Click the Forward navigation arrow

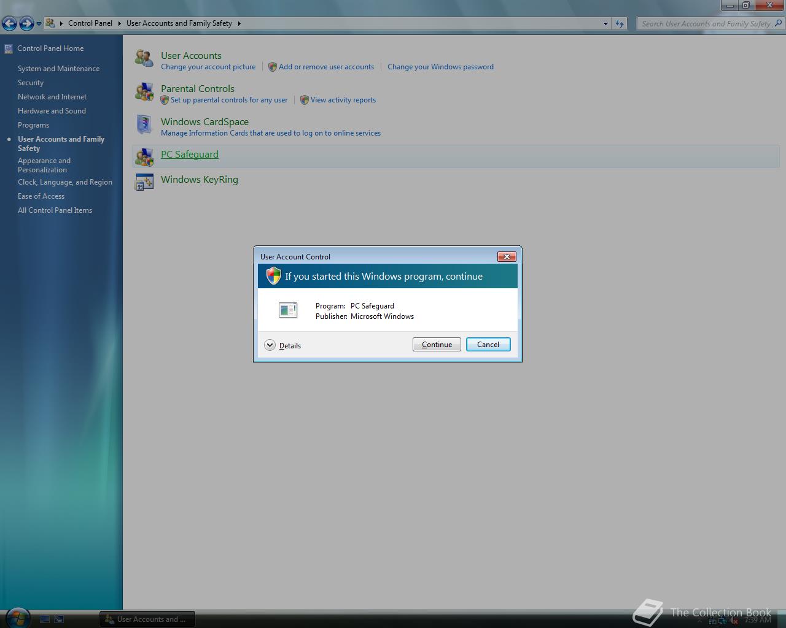click(x=26, y=23)
